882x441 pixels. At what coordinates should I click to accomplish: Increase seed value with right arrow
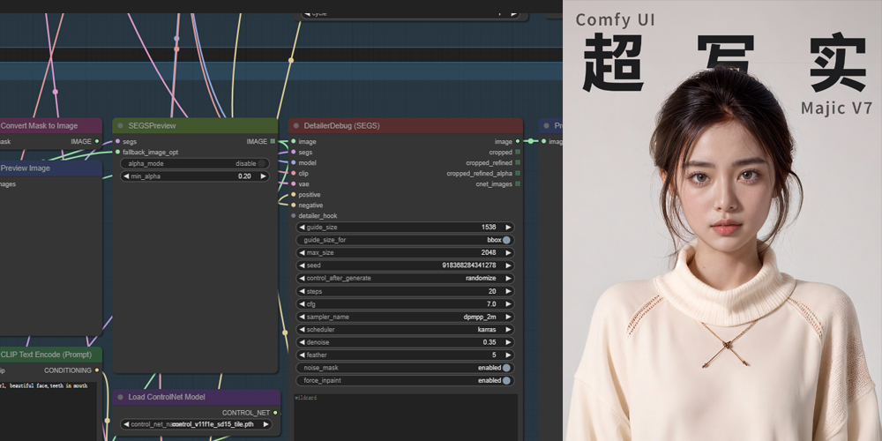tap(508, 265)
